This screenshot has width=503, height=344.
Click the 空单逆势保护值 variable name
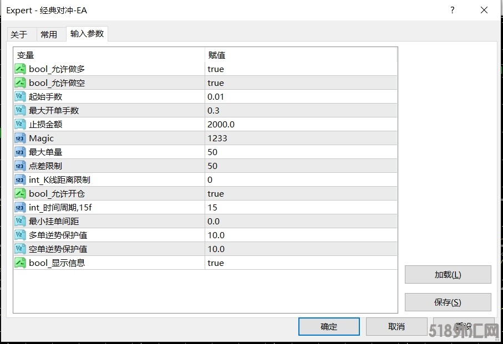click(58, 249)
